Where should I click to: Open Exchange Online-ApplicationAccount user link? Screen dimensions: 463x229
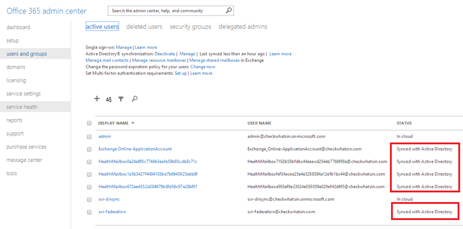[135, 149]
